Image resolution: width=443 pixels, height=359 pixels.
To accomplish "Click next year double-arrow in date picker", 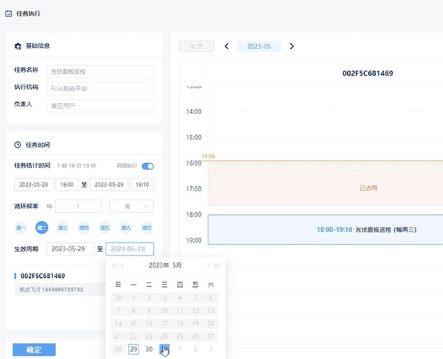I will click(x=216, y=266).
